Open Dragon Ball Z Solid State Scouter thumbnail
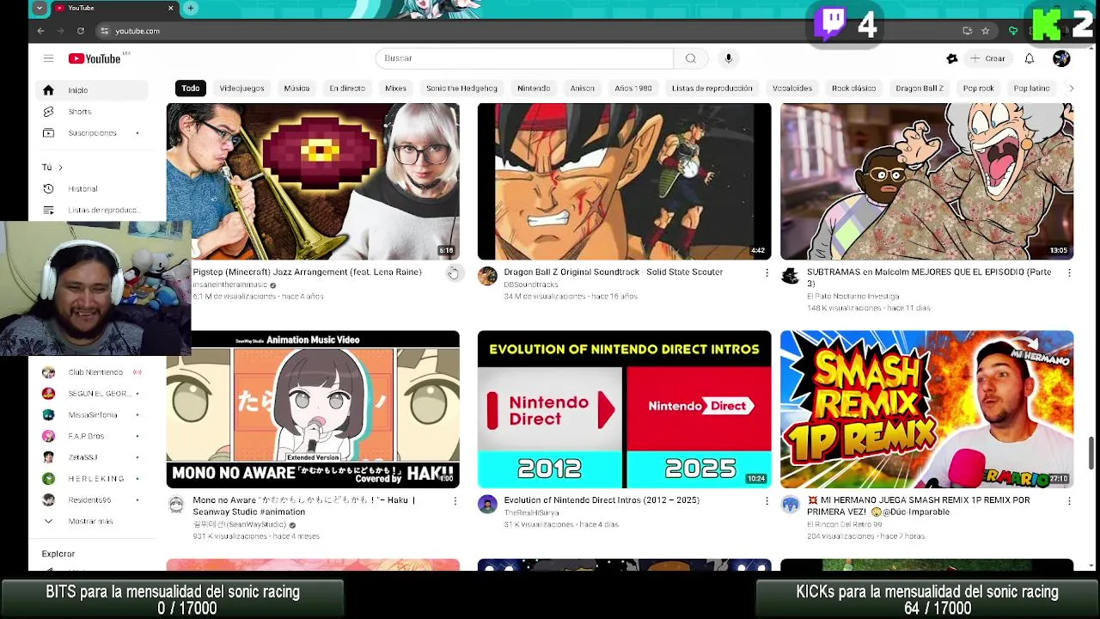The height and width of the screenshot is (619, 1100). 624,181
